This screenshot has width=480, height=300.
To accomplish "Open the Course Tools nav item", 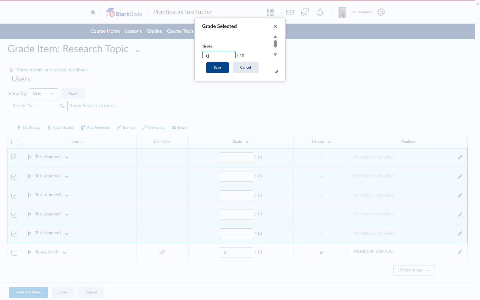I will [180, 31].
